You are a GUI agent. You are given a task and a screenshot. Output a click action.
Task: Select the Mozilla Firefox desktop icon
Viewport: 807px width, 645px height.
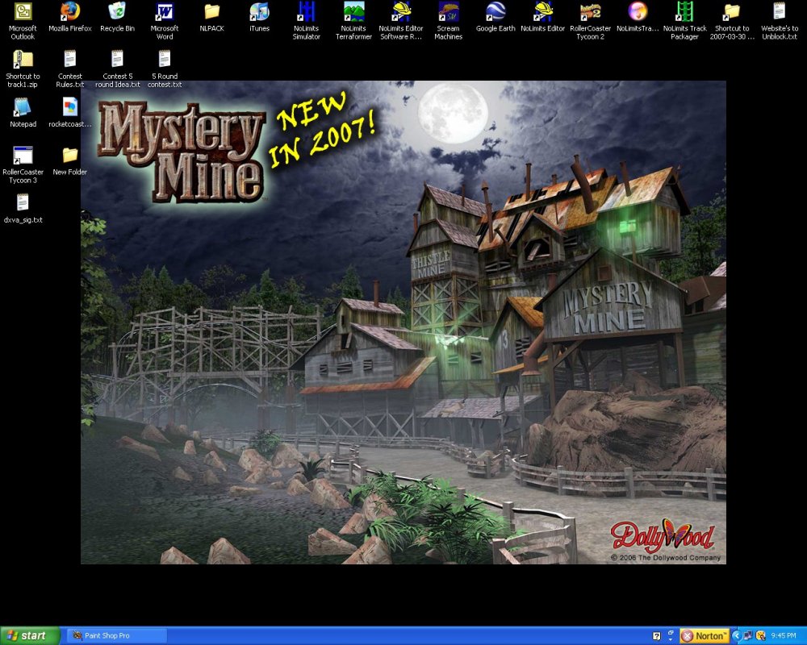[x=70, y=12]
